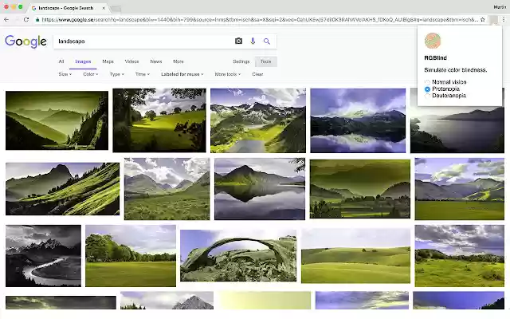Switch to the Images tab

click(x=83, y=61)
